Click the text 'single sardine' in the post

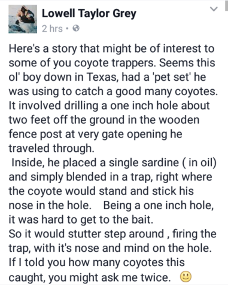click(144, 163)
